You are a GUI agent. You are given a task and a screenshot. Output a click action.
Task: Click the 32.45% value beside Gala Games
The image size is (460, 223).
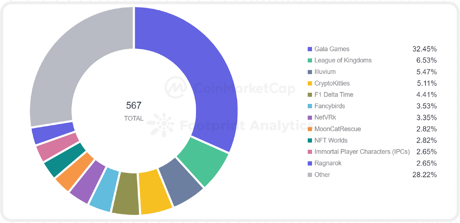click(x=424, y=49)
